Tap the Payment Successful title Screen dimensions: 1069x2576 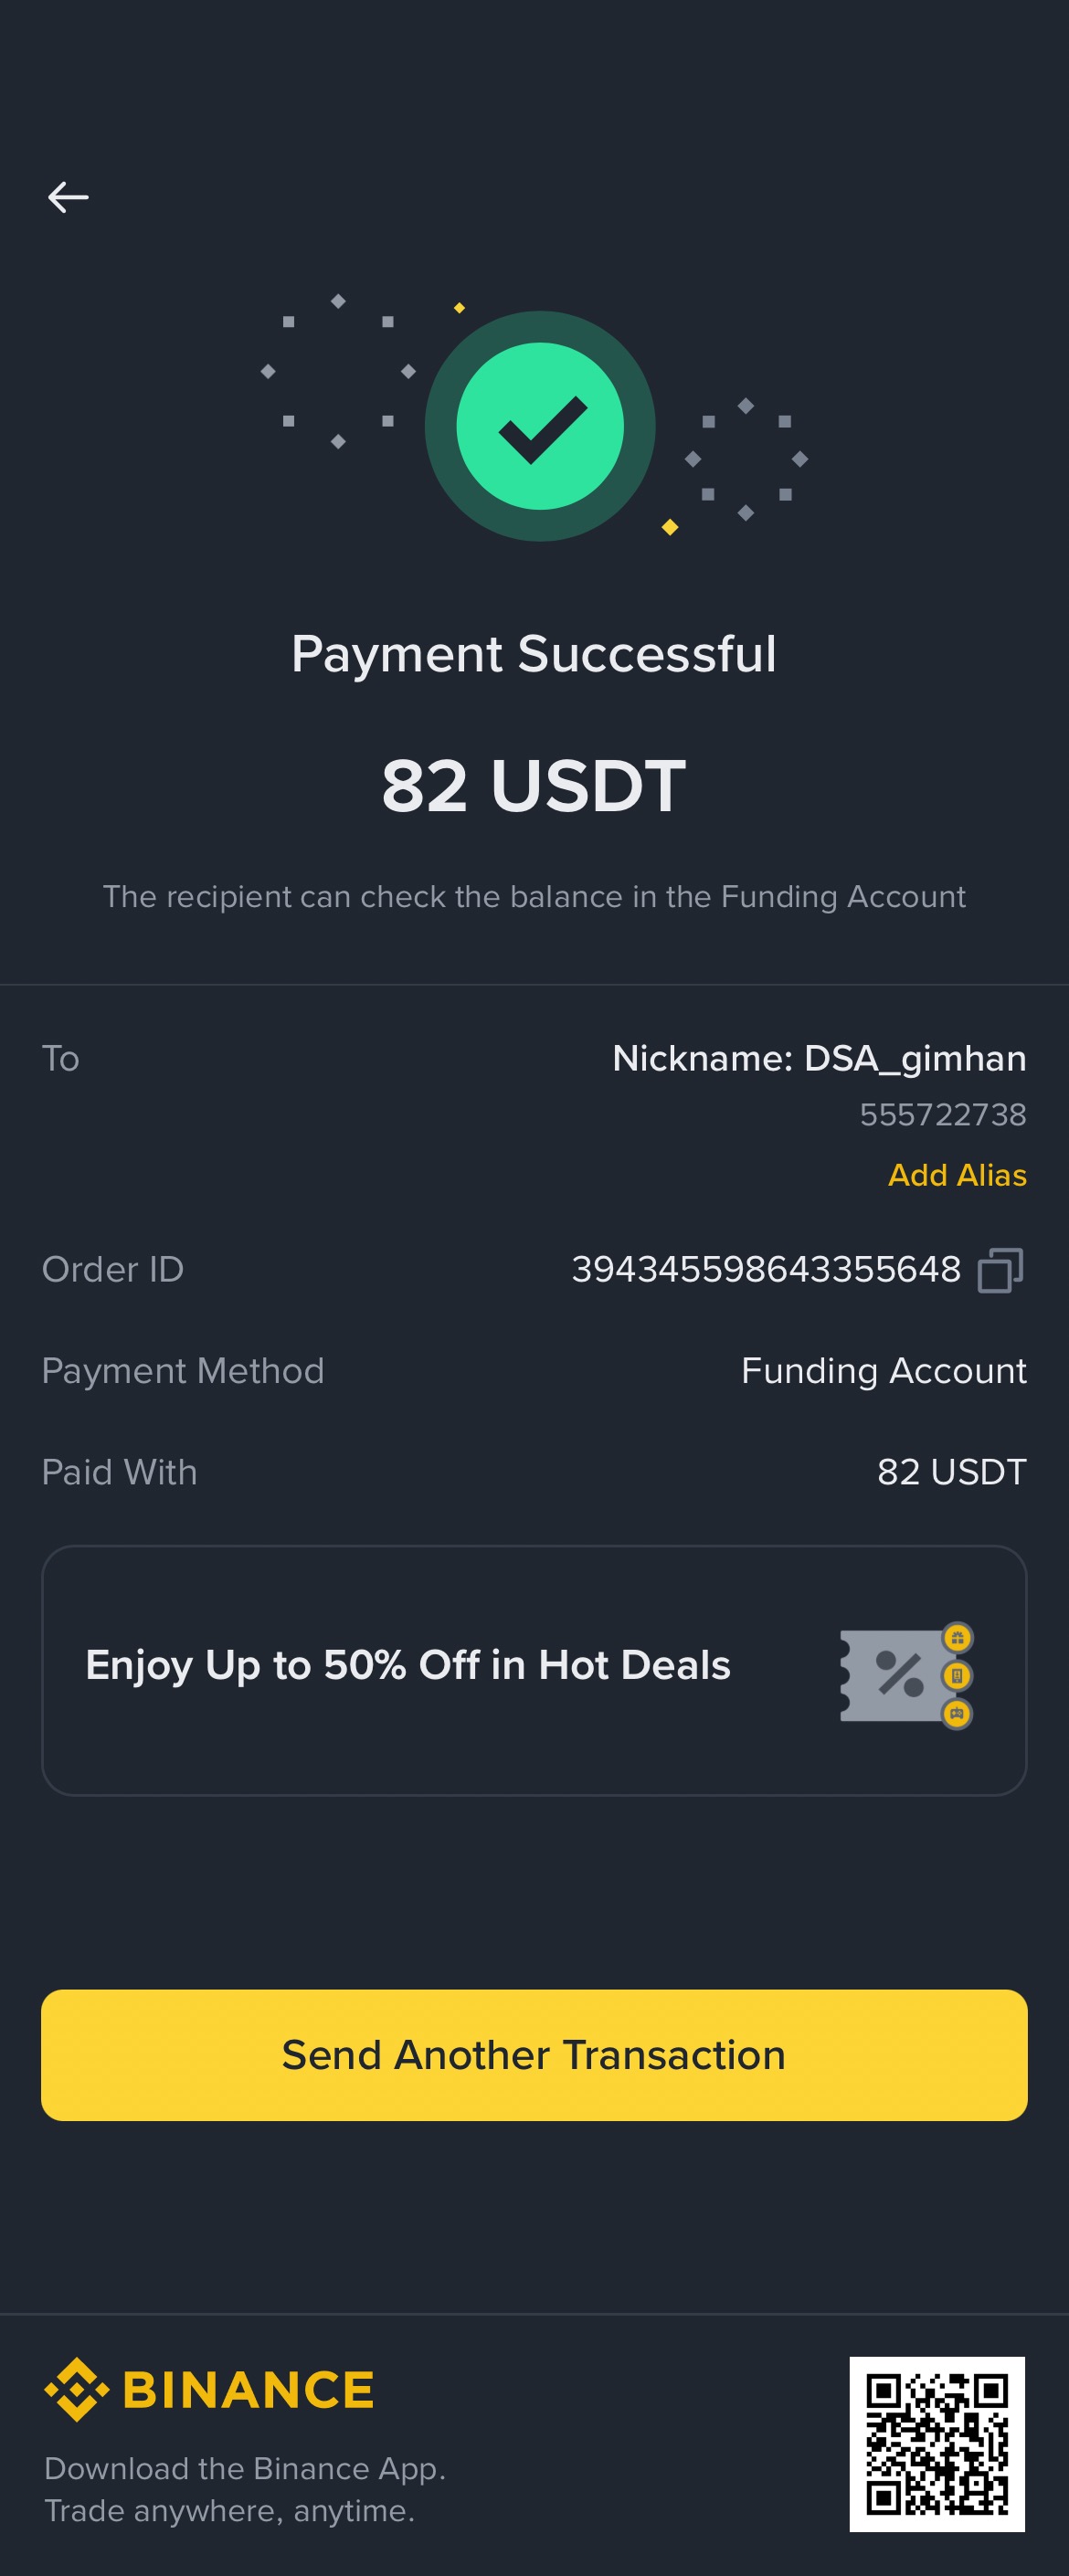click(x=534, y=655)
